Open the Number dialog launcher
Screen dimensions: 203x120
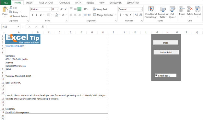tap(142, 21)
